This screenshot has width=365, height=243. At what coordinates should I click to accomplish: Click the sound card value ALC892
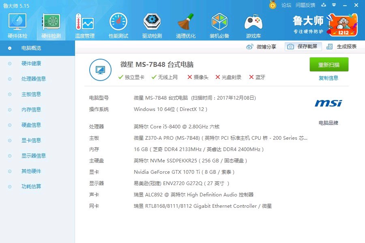194,195
